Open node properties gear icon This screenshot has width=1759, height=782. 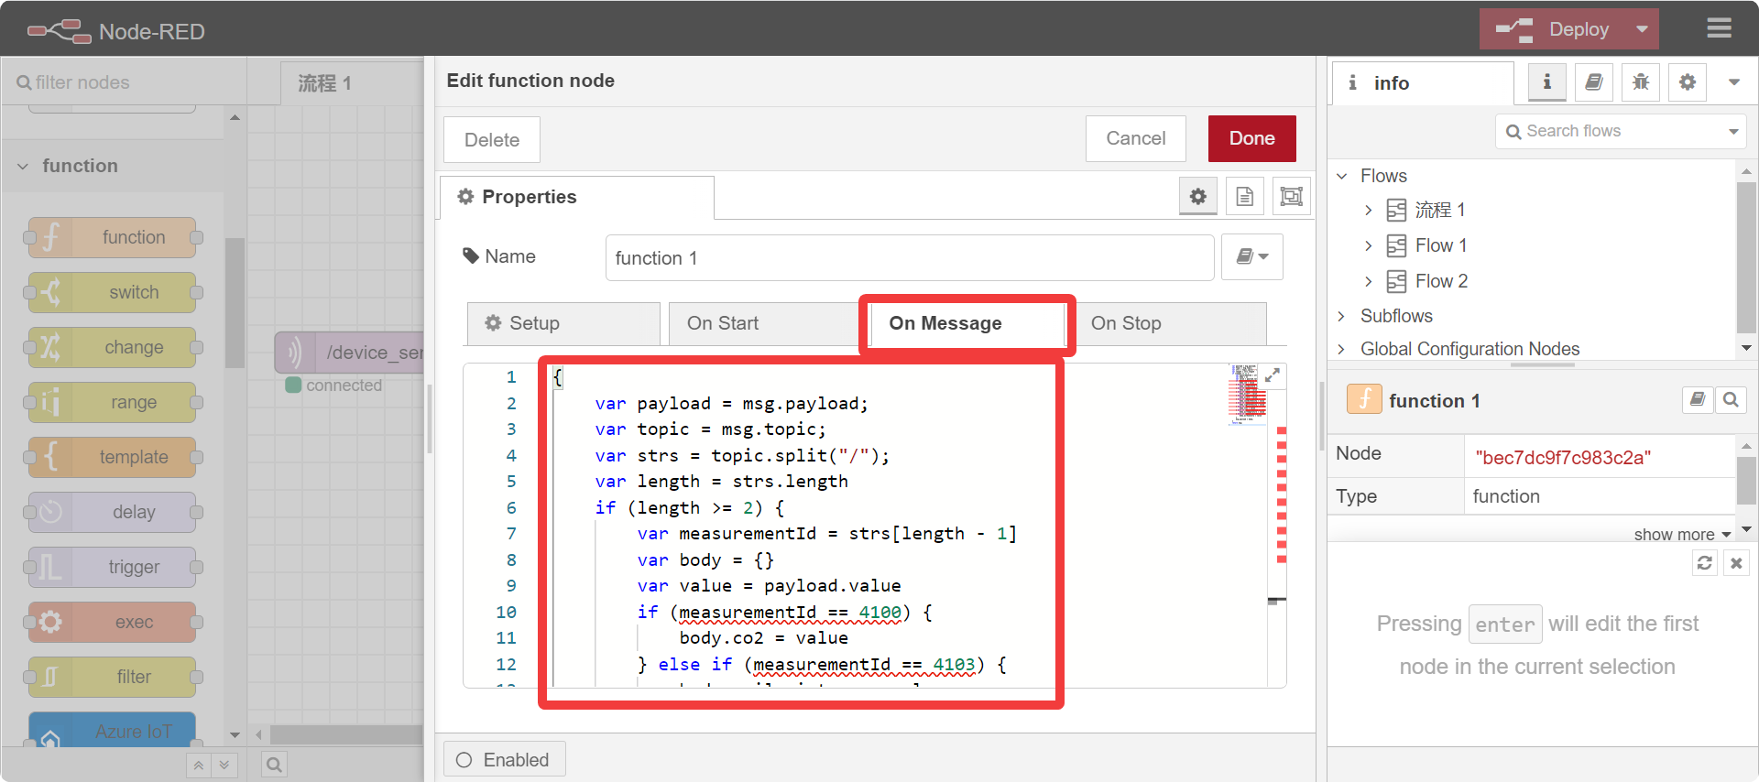pyautogui.click(x=1198, y=196)
